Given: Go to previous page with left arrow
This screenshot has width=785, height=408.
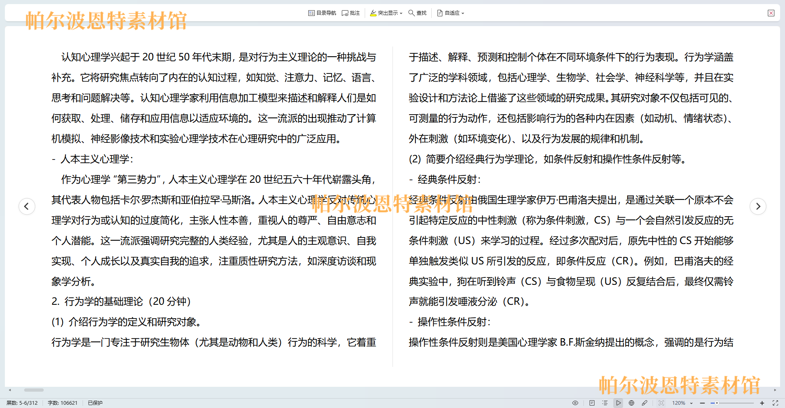Looking at the screenshot, I should point(27,206).
